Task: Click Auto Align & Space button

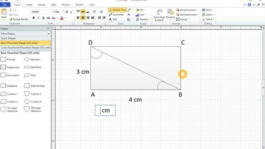Action: point(159,15)
